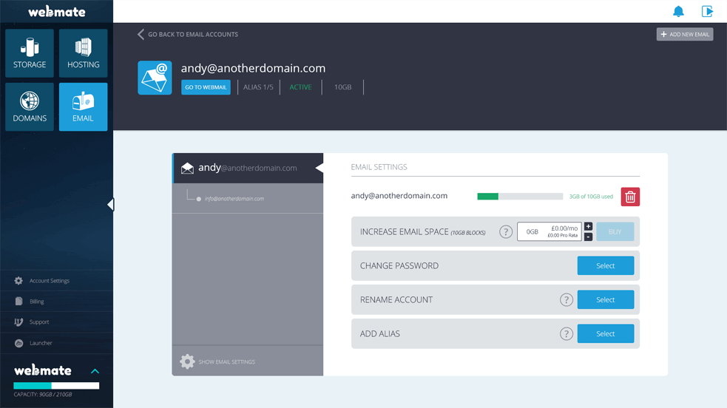Click the andy@anotherdomain.com header title
727x408 pixels.
click(x=253, y=68)
